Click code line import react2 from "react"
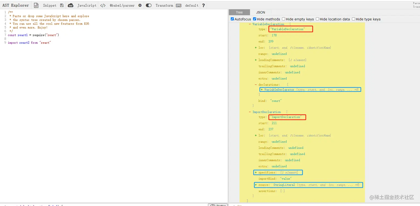The image size is (420, 206). coord(29,43)
